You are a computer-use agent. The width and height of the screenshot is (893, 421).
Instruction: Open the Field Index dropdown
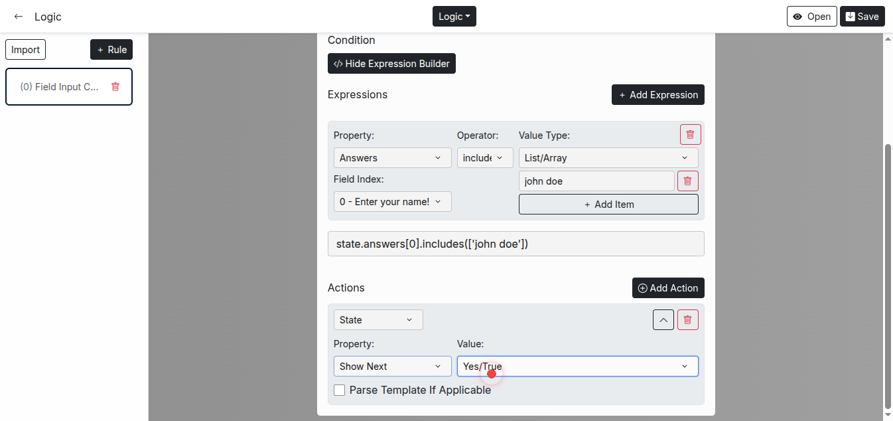pos(392,202)
